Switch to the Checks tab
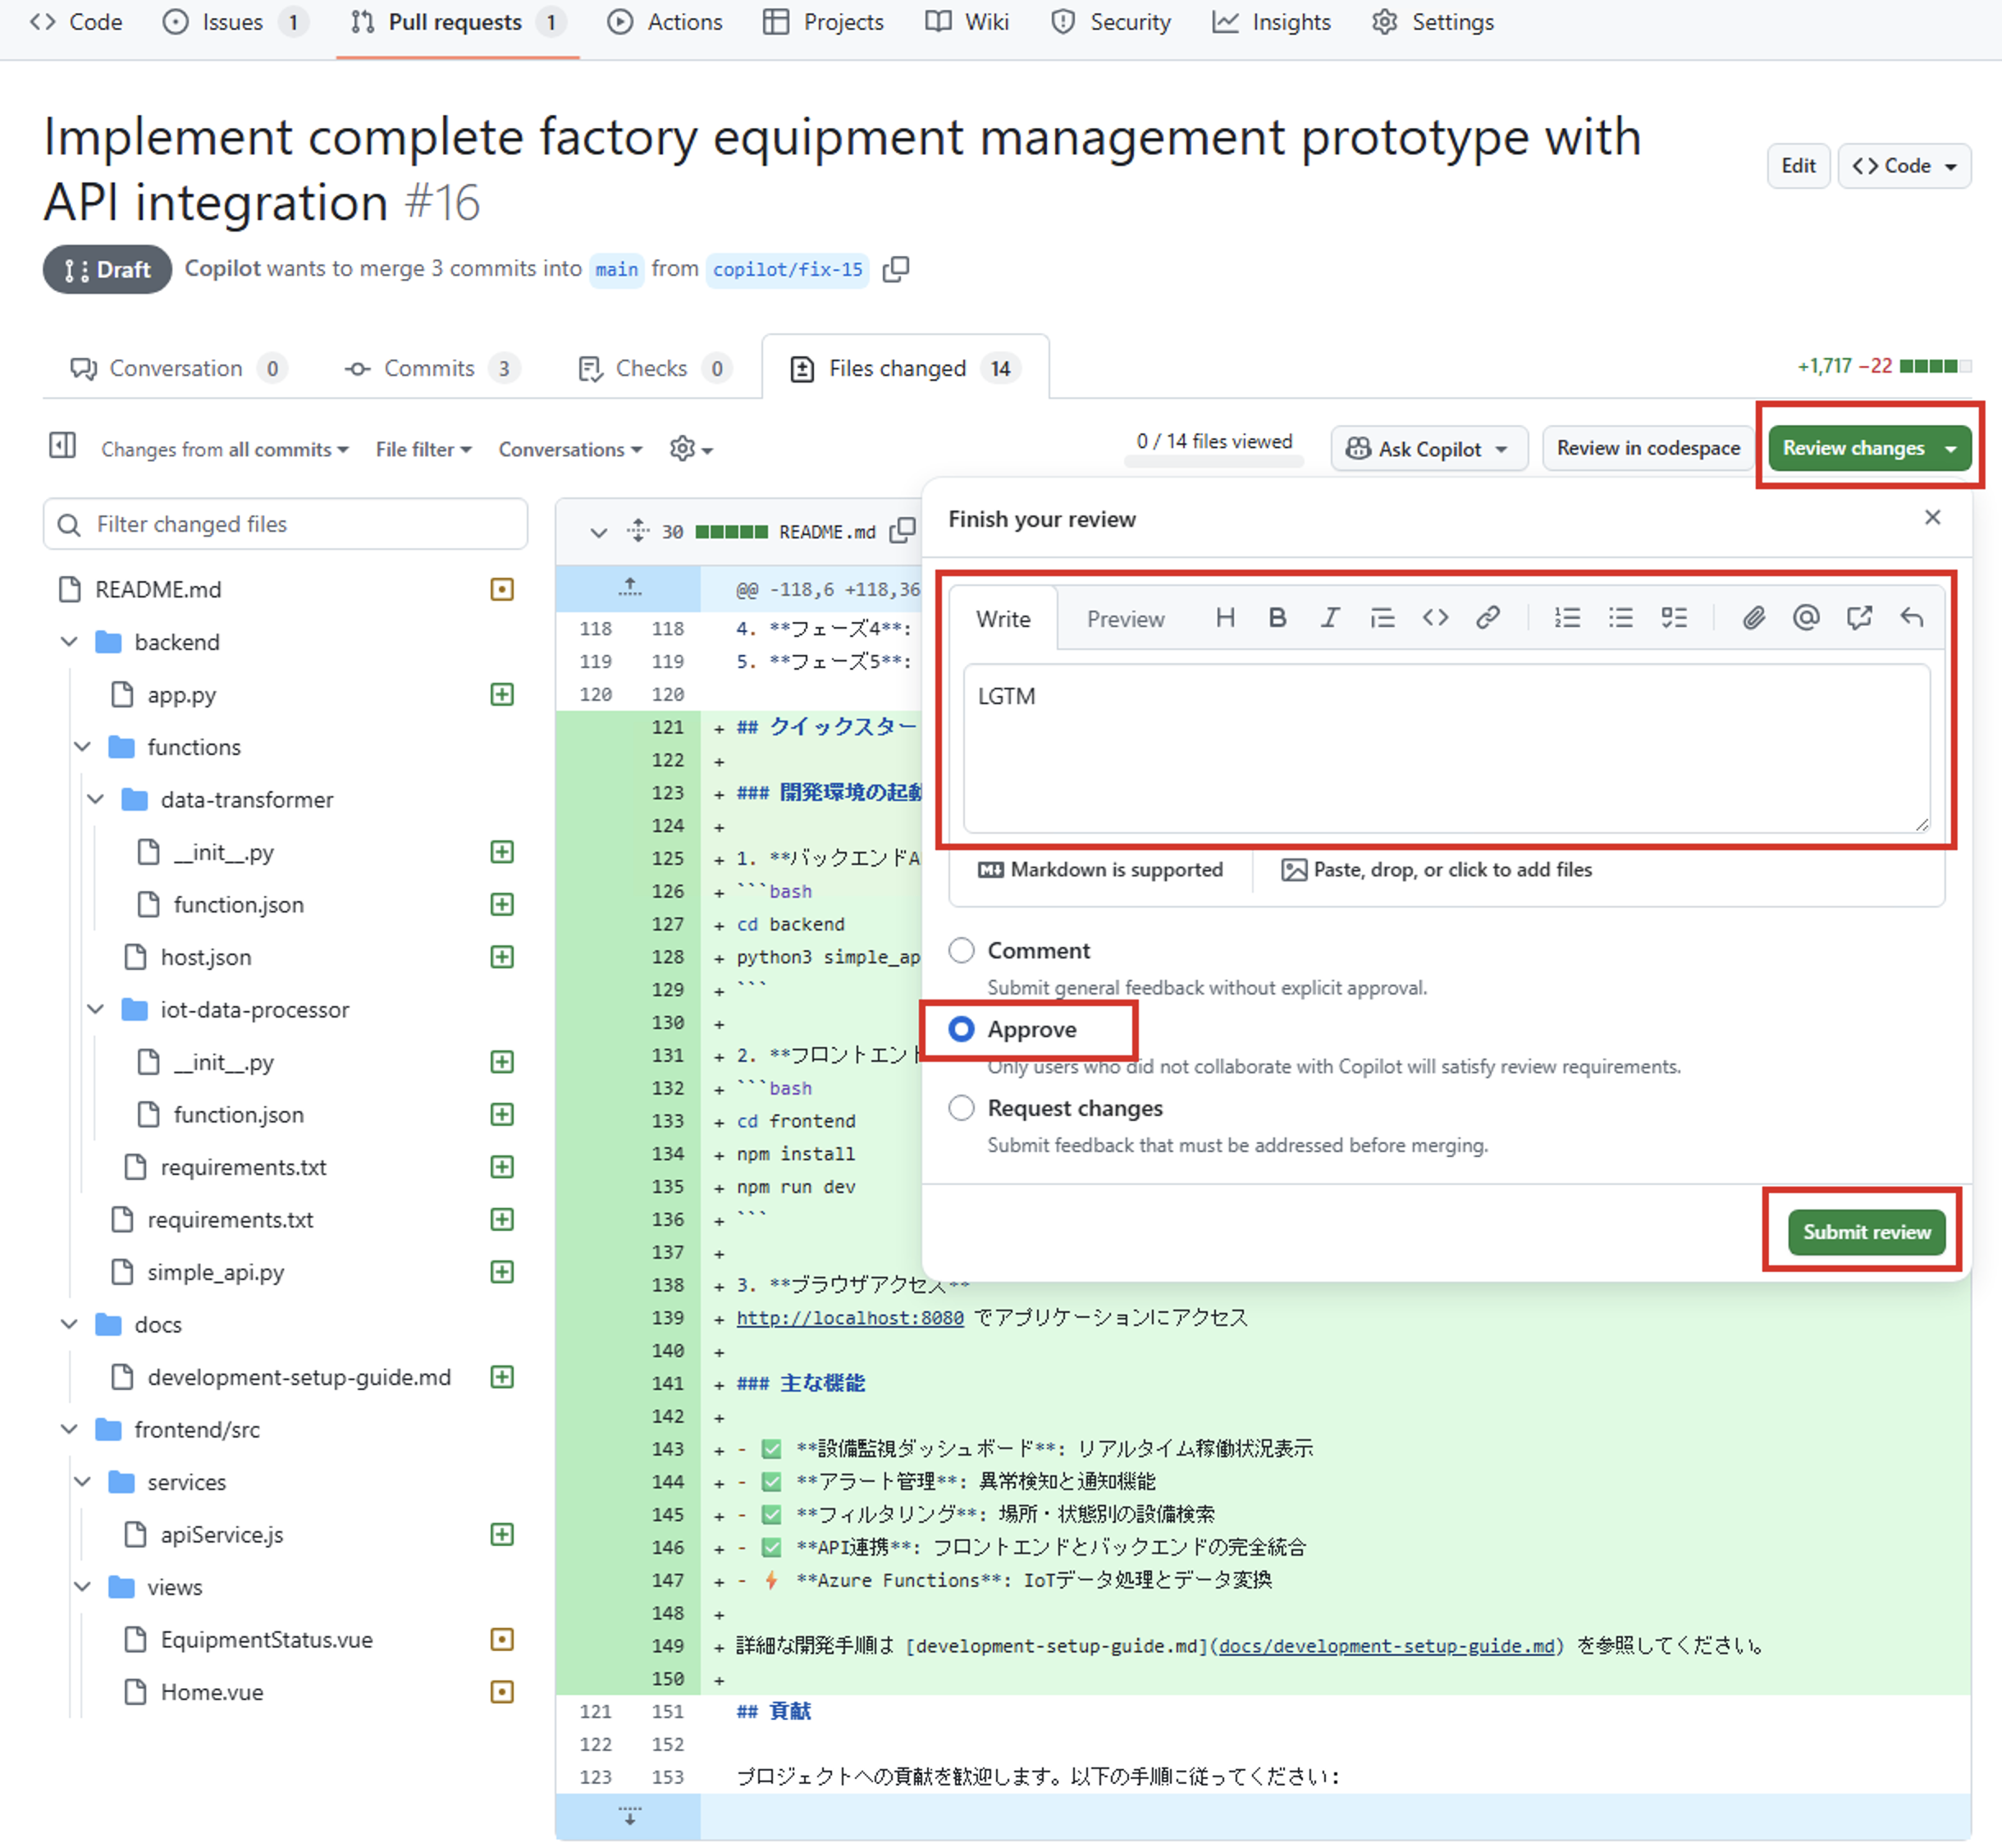This screenshot has height=1848, width=2002. click(655, 369)
